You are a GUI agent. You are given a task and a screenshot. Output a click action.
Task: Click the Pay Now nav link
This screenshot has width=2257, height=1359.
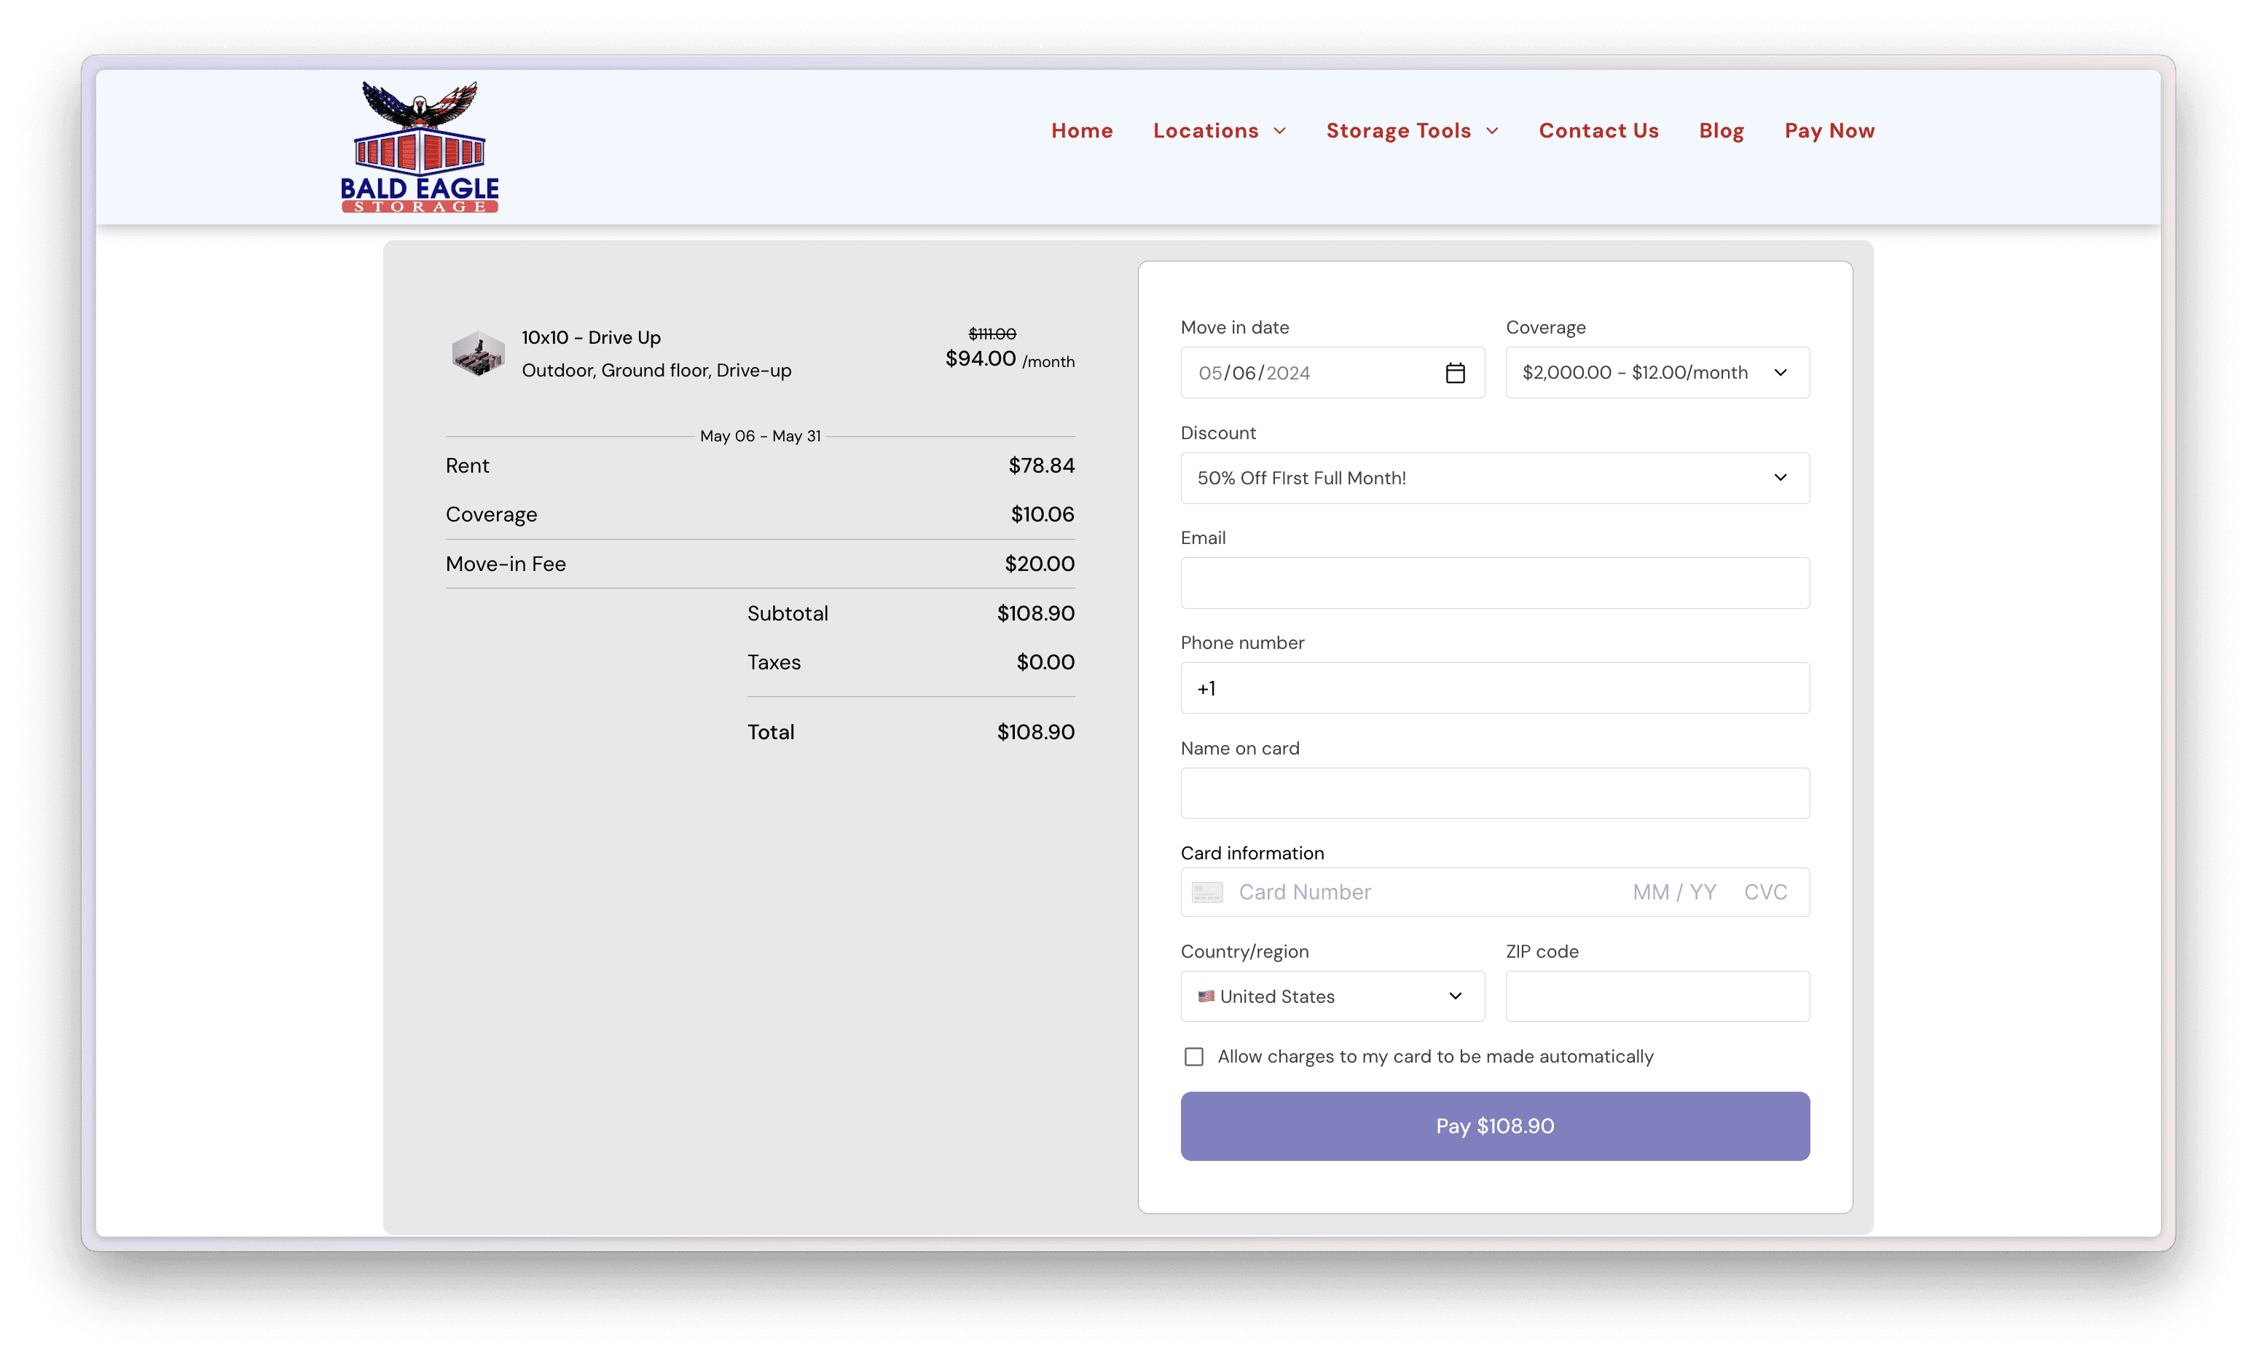1829,131
